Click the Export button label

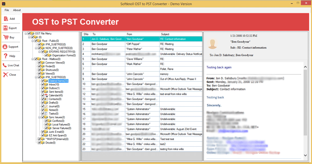[x=13, y=28]
